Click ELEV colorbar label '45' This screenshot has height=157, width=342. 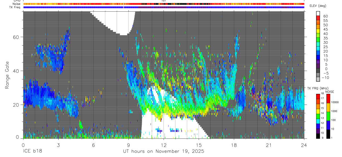point(326,29)
